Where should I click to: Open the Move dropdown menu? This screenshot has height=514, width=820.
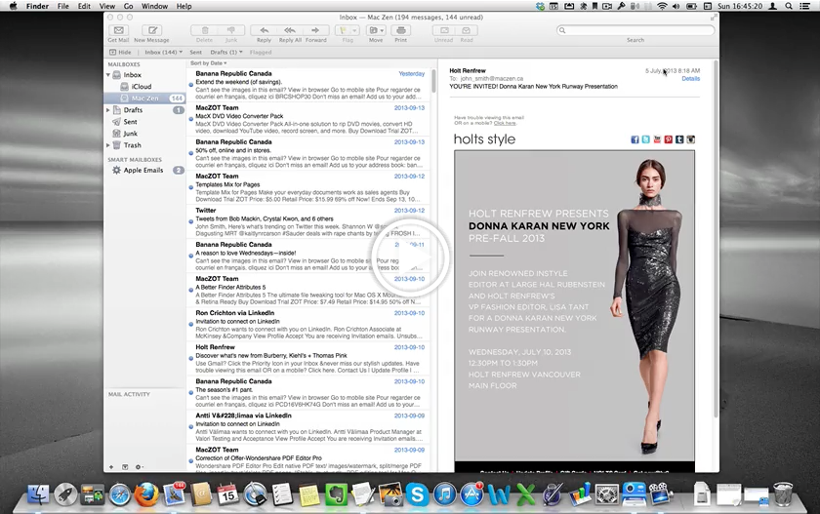(x=377, y=30)
